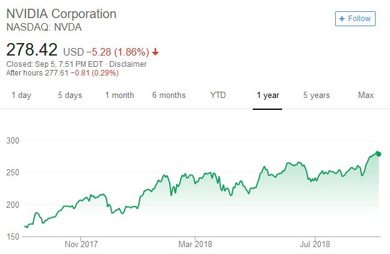Select the 6 months tab
This screenshot has width=390, height=254.
[x=169, y=95]
